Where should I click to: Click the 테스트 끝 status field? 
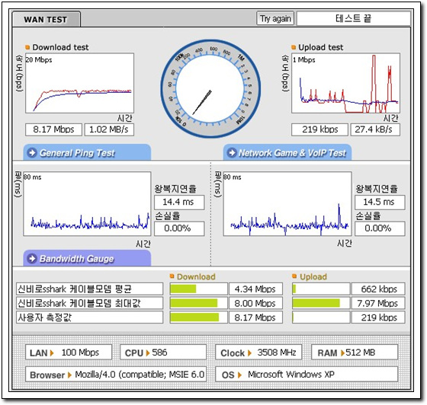click(x=353, y=18)
